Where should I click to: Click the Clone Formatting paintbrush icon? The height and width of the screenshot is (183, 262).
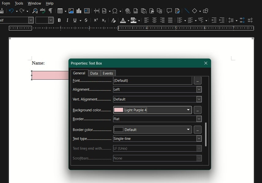[x=2, y=11]
